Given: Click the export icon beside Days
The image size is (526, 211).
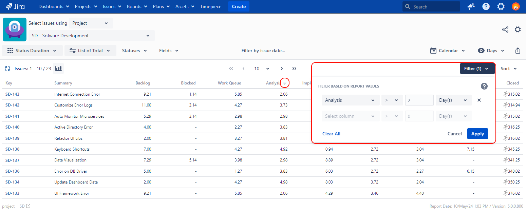Looking at the screenshot, I should (x=518, y=51).
